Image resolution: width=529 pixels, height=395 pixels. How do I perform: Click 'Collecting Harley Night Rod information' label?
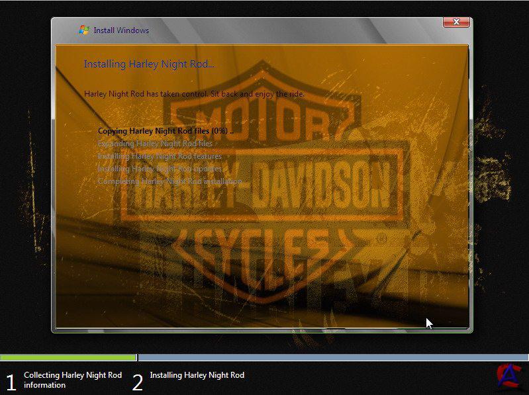point(73,380)
